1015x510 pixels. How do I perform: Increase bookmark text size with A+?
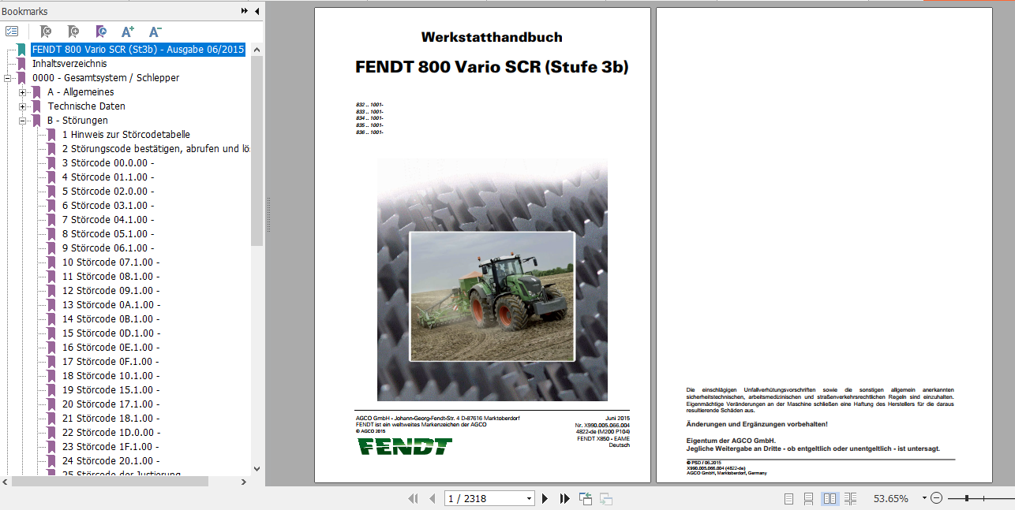[x=128, y=32]
